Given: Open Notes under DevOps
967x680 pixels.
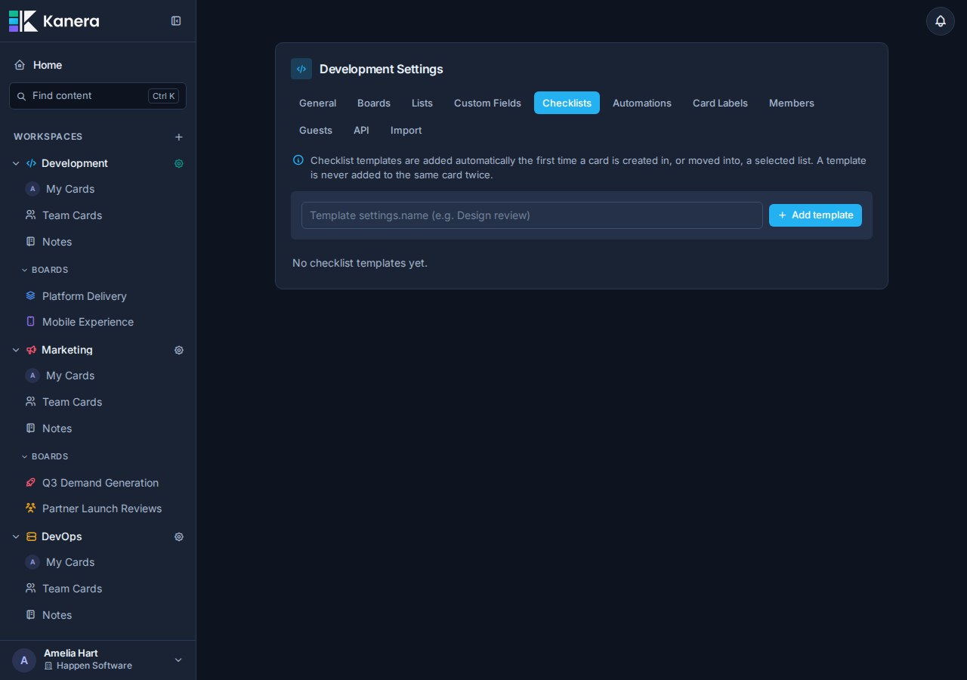Looking at the screenshot, I should pos(57,615).
